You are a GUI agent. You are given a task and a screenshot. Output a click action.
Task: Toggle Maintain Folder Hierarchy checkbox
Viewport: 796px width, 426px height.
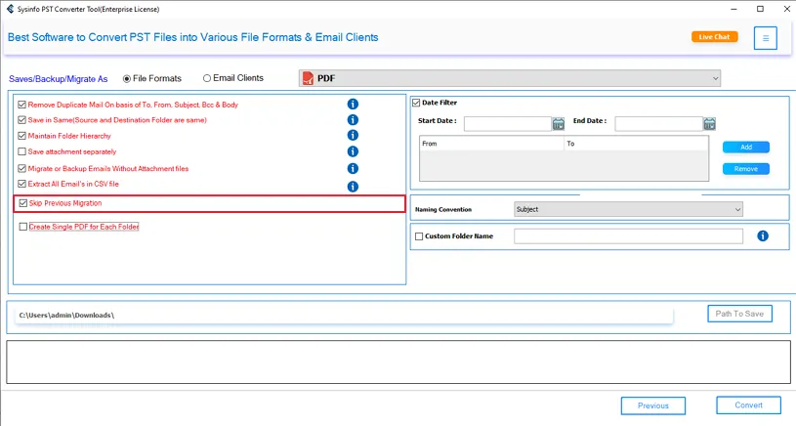coord(21,136)
